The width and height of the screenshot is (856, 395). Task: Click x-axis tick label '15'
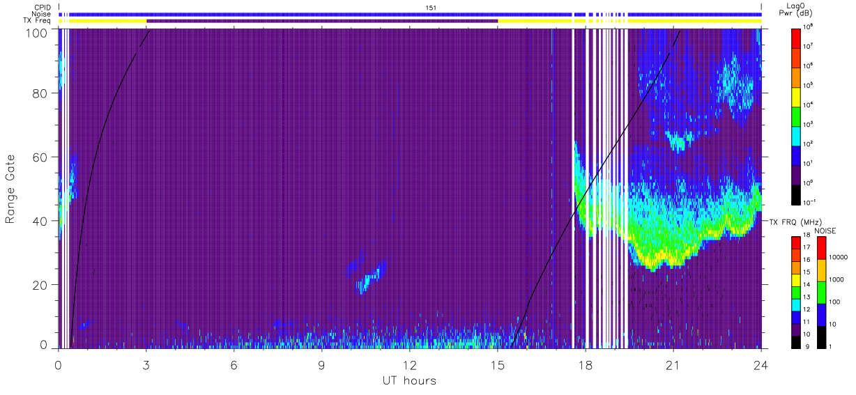497,364
